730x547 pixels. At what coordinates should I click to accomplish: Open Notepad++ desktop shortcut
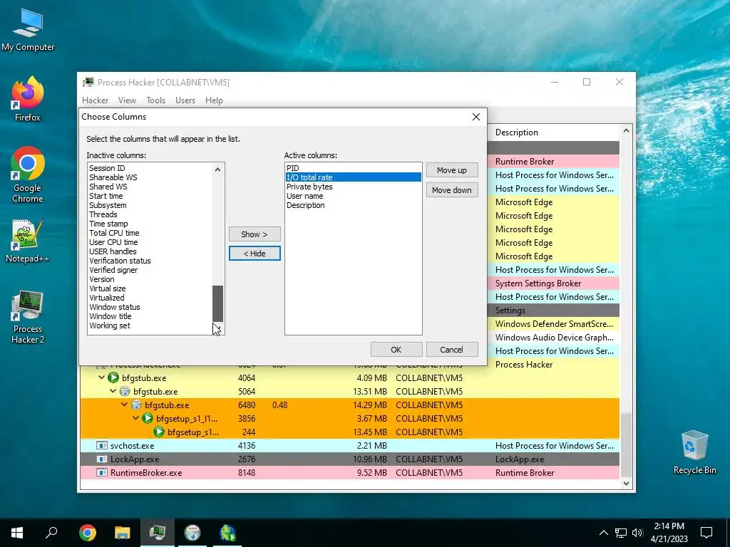(28, 241)
